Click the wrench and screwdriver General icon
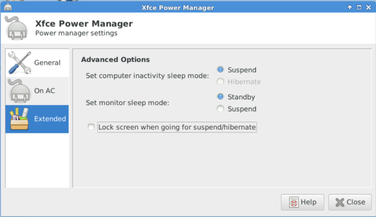The width and height of the screenshot is (376, 217). 19,63
